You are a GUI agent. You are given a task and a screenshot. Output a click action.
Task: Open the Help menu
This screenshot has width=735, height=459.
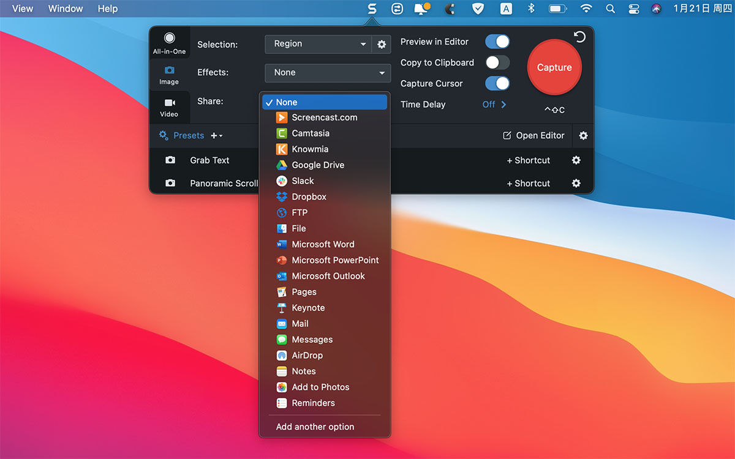click(x=108, y=9)
